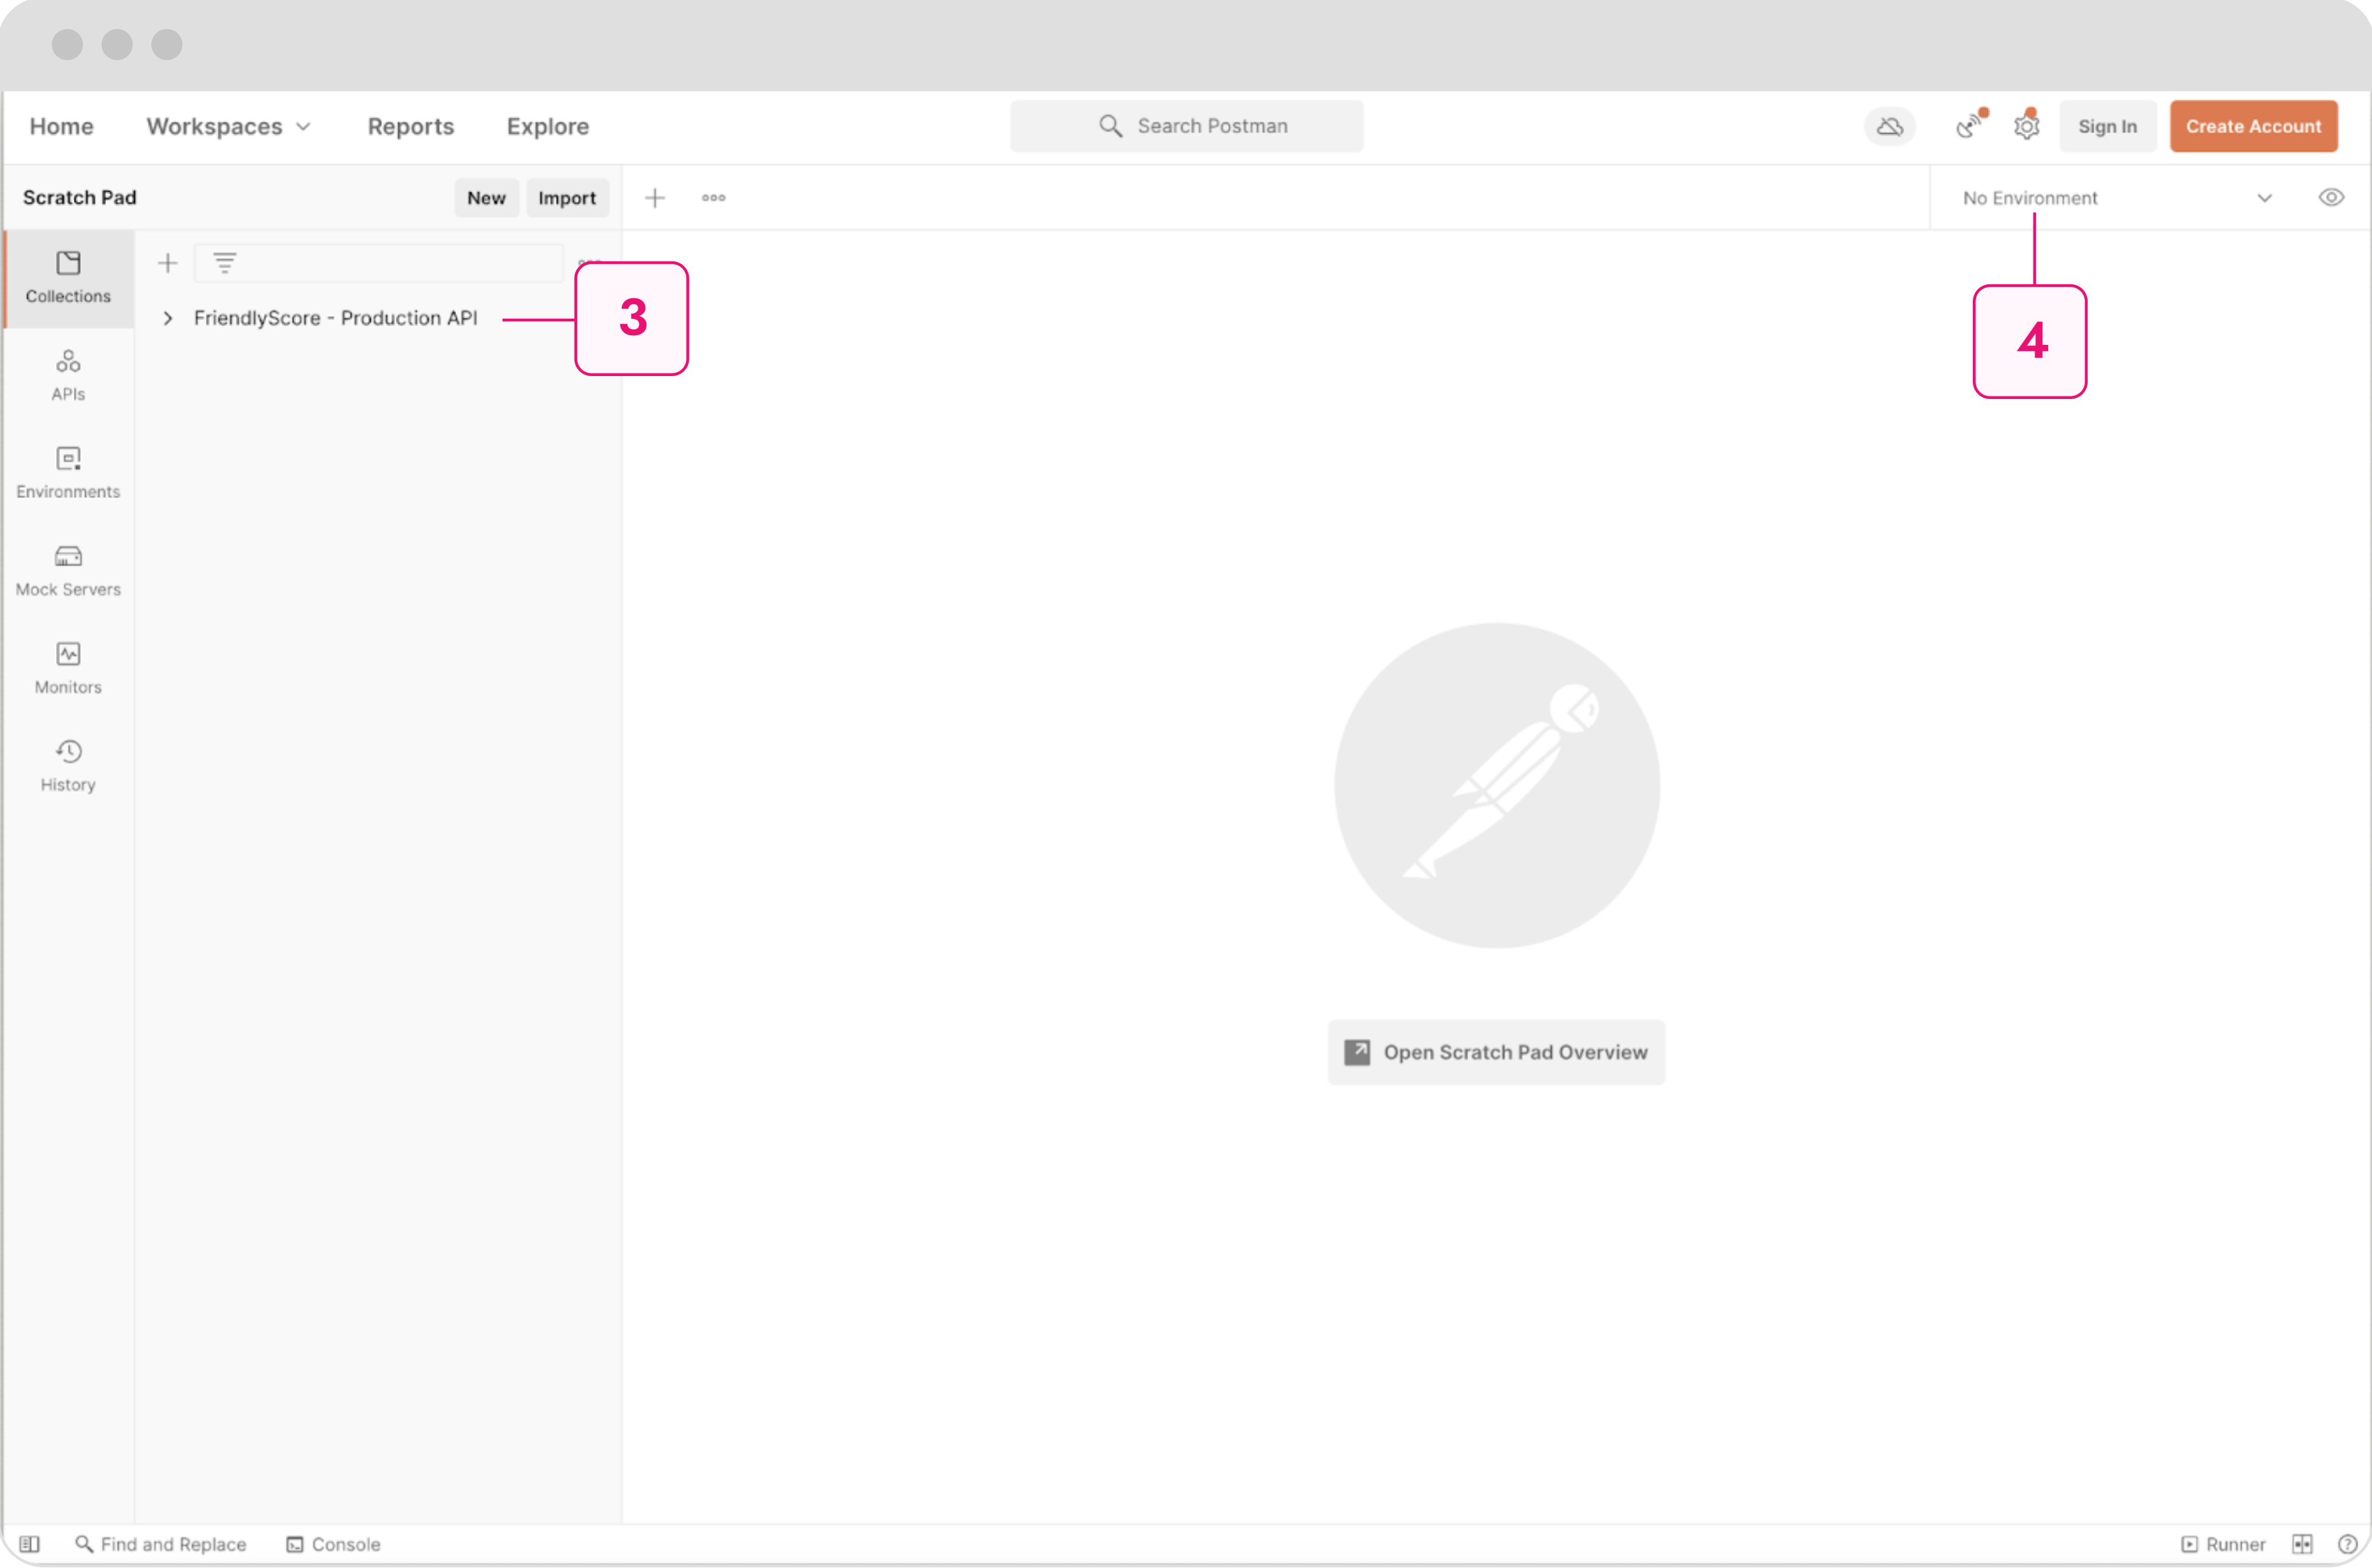Open the Console from the status bar
Viewport: 2372px width, 1568px height.
point(333,1544)
